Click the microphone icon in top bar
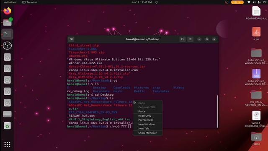268x151 pixels. point(259,2)
